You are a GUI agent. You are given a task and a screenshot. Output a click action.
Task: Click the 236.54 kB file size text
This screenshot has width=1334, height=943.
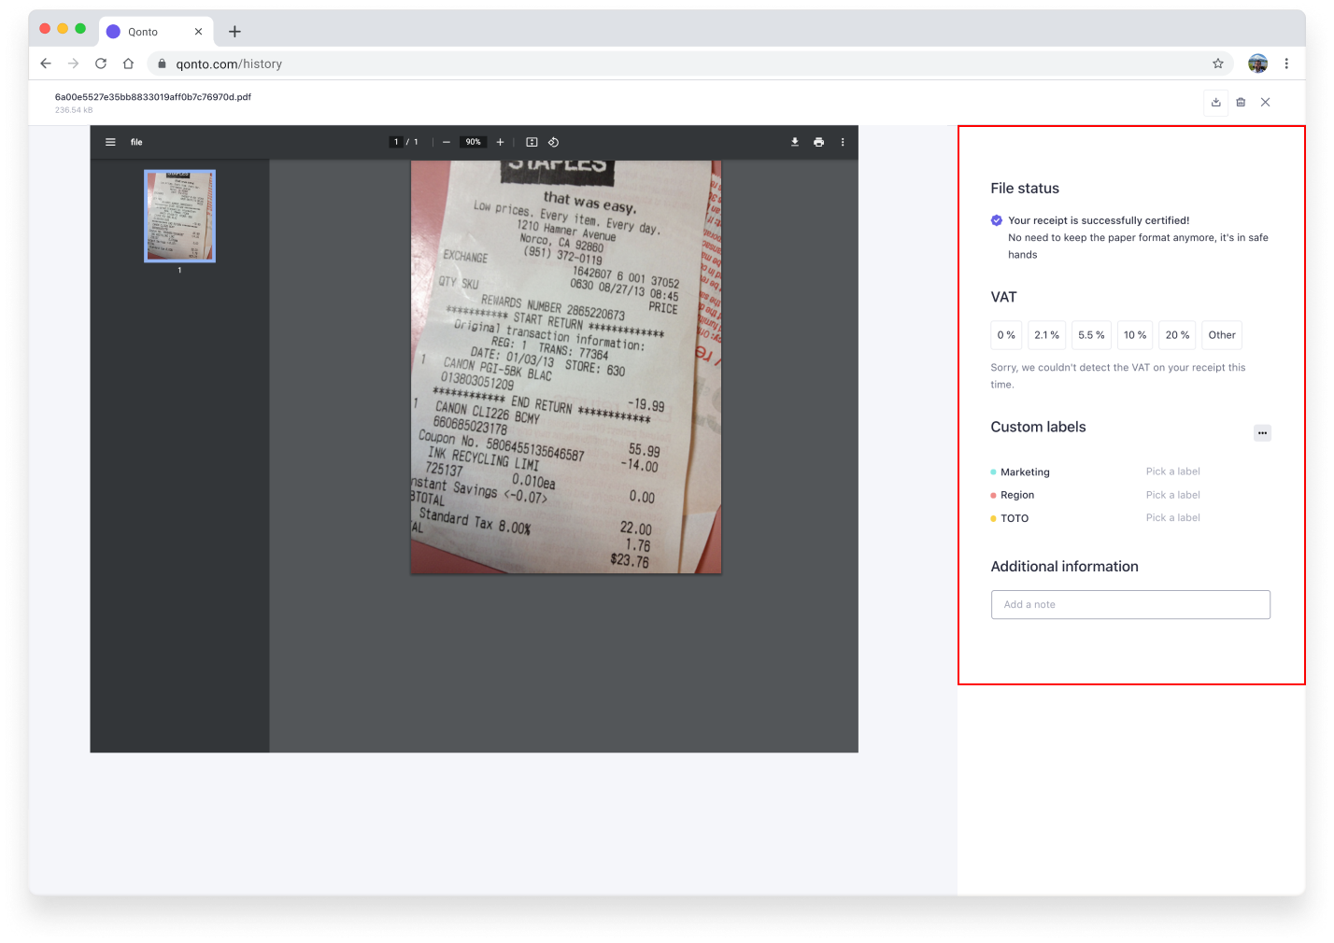pos(74,110)
